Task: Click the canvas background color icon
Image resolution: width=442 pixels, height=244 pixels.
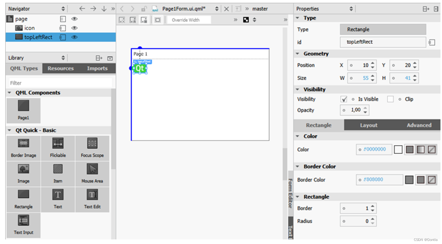Action: click(246, 20)
